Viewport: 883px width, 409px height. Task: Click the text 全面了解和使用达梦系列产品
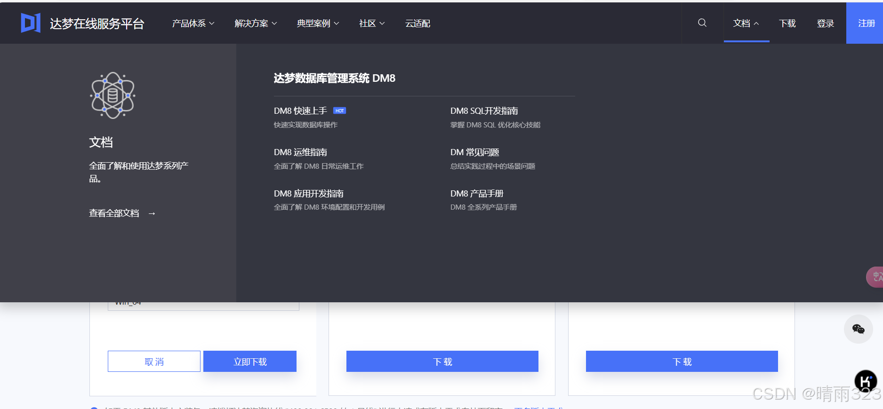(x=138, y=172)
